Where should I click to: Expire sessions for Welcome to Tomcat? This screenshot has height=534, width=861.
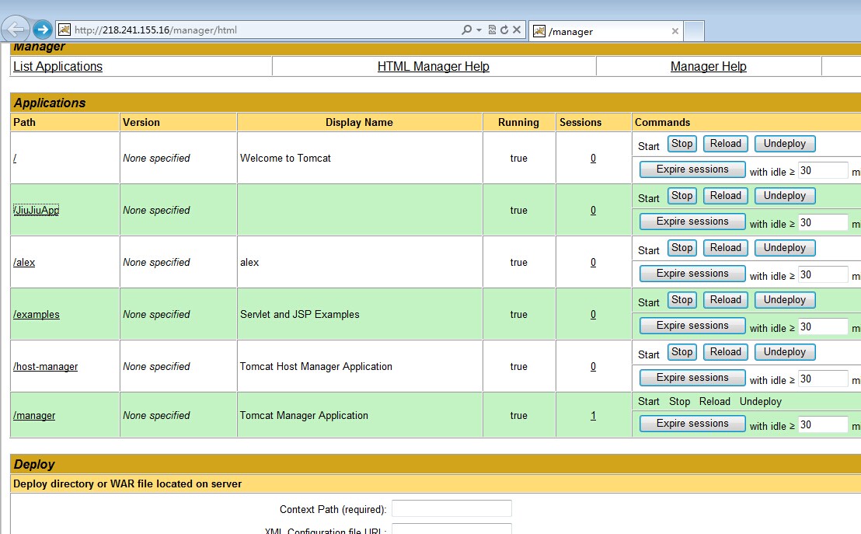[692, 169]
